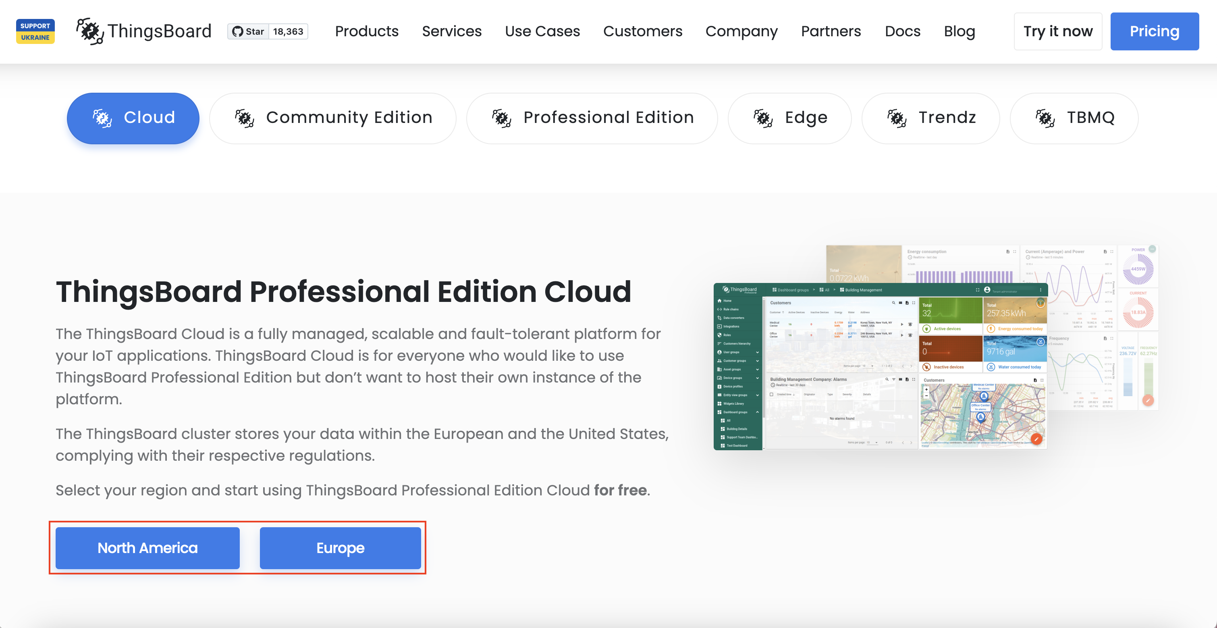
Task: Choose the TBMQ product tab
Action: (x=1074, y=118)
